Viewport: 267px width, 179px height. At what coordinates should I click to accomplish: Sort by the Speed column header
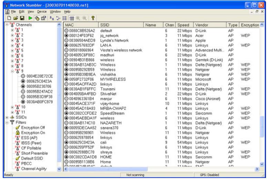click(x=184, y=25)
